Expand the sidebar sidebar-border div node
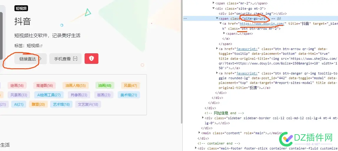Viewport: 338px width, 151px height. [x=202, y=118]
